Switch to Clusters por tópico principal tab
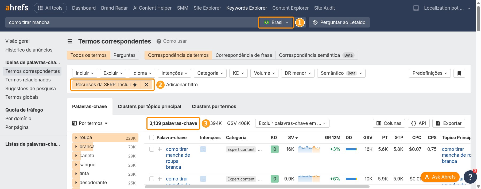This screenshot has height=189, width=481. point(149,107)
